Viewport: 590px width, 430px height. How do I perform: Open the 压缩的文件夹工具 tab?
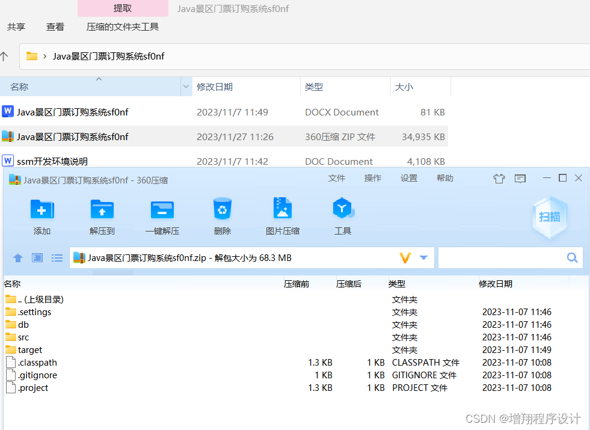(x=122, y=26)
